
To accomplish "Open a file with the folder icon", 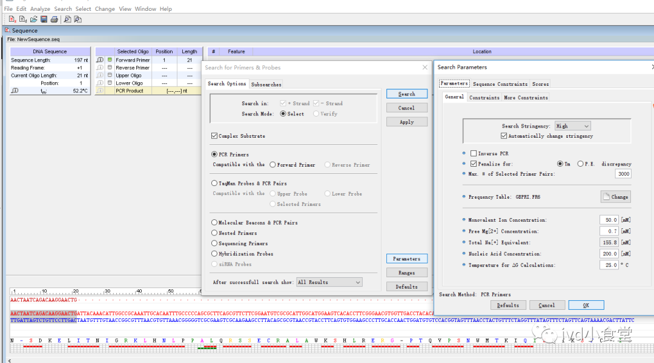I will (34, 19).
